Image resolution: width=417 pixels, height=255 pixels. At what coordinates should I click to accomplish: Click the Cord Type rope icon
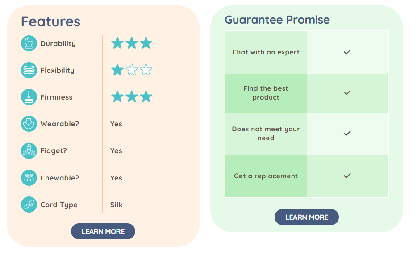point(29,205)
